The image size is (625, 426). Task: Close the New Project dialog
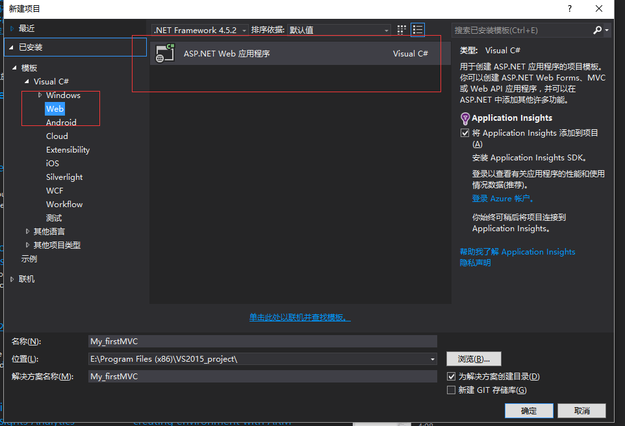click(x=599, y=8)
